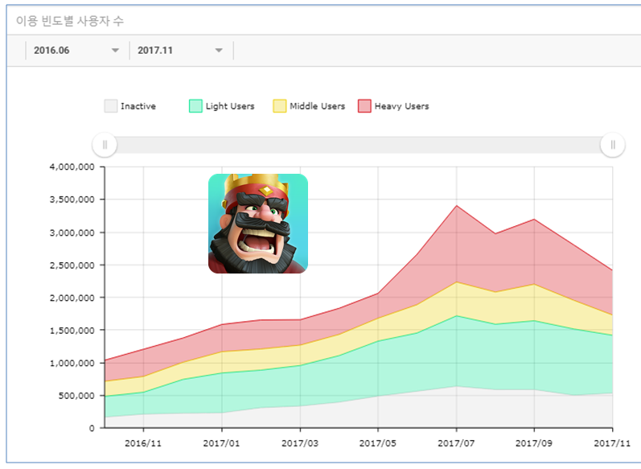Click the 1,500,000 y-axis label
Image resolution: width=641 pixels, height=469 pixels.
pyautogui.click(x=72, y=331)
